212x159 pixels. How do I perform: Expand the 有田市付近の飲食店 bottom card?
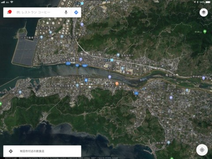point(42,151)
